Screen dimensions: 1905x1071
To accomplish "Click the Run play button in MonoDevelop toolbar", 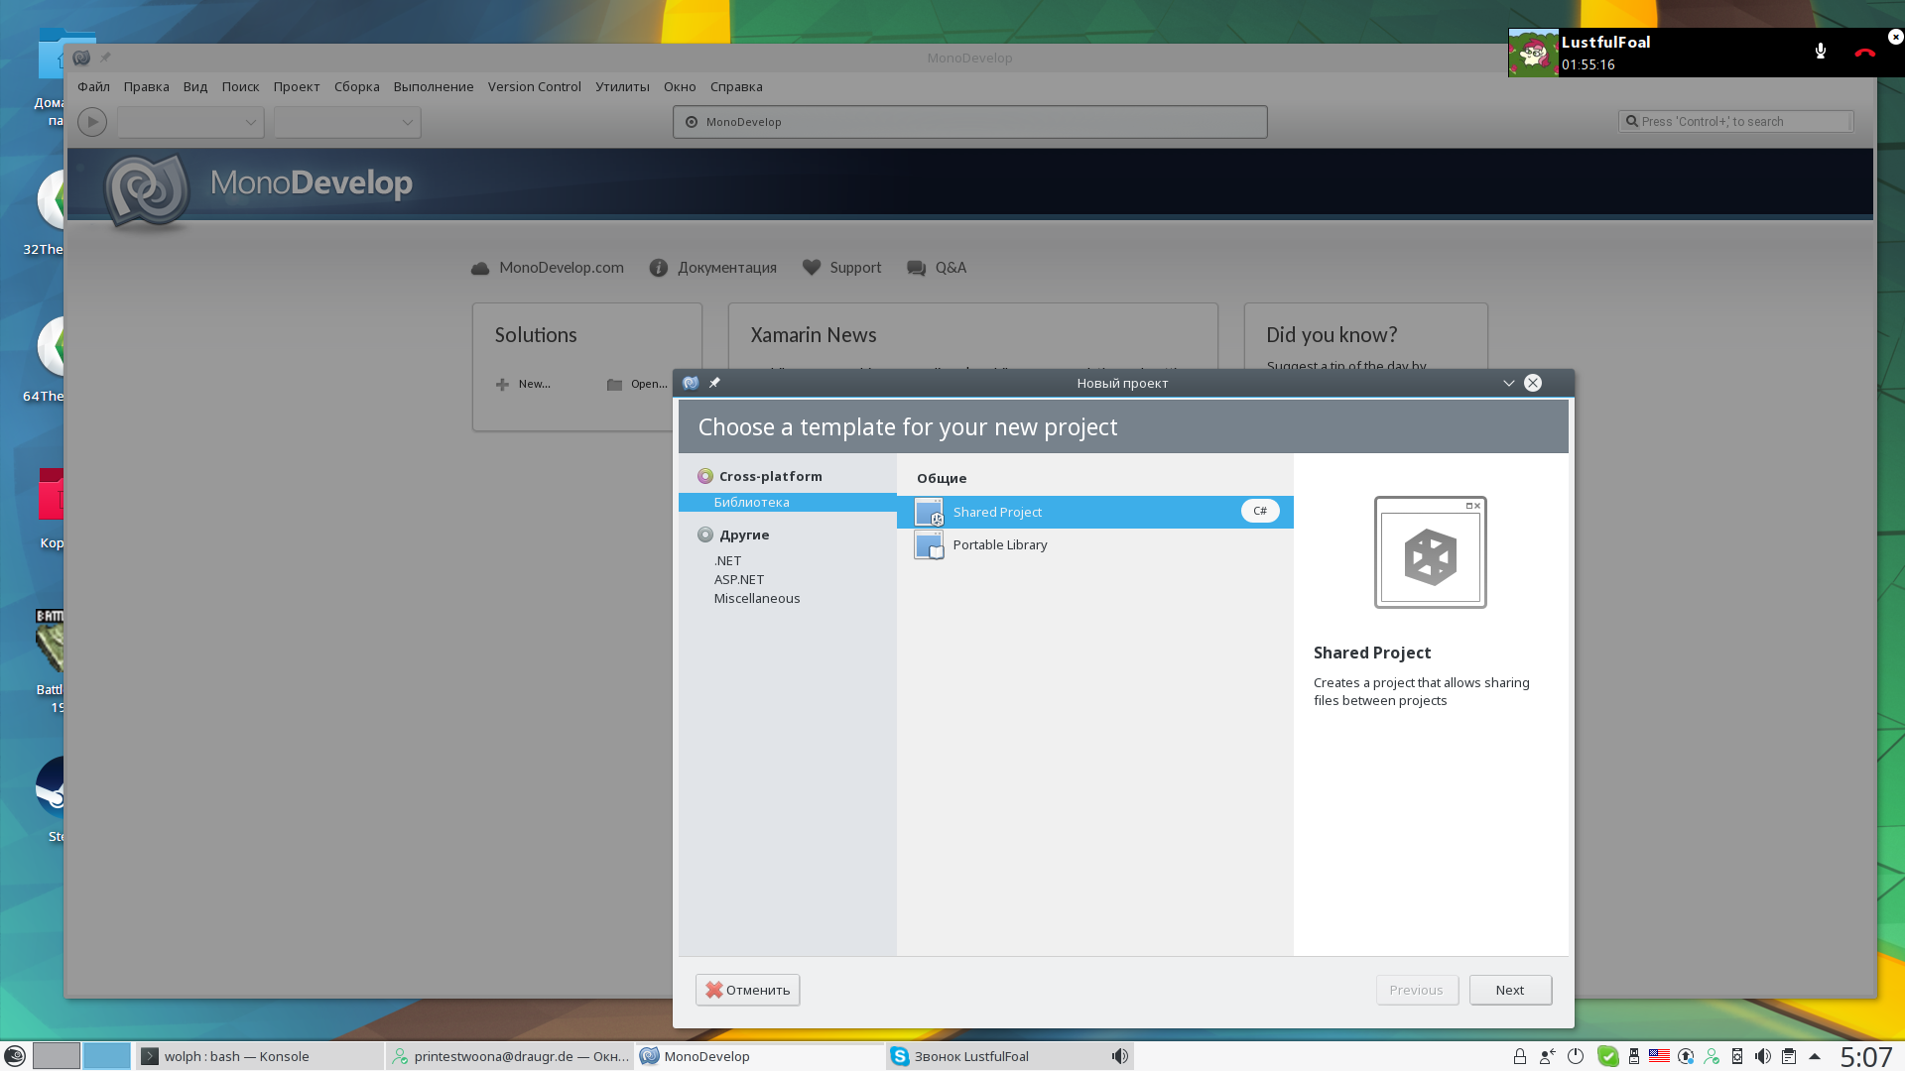I will (92, 122).
